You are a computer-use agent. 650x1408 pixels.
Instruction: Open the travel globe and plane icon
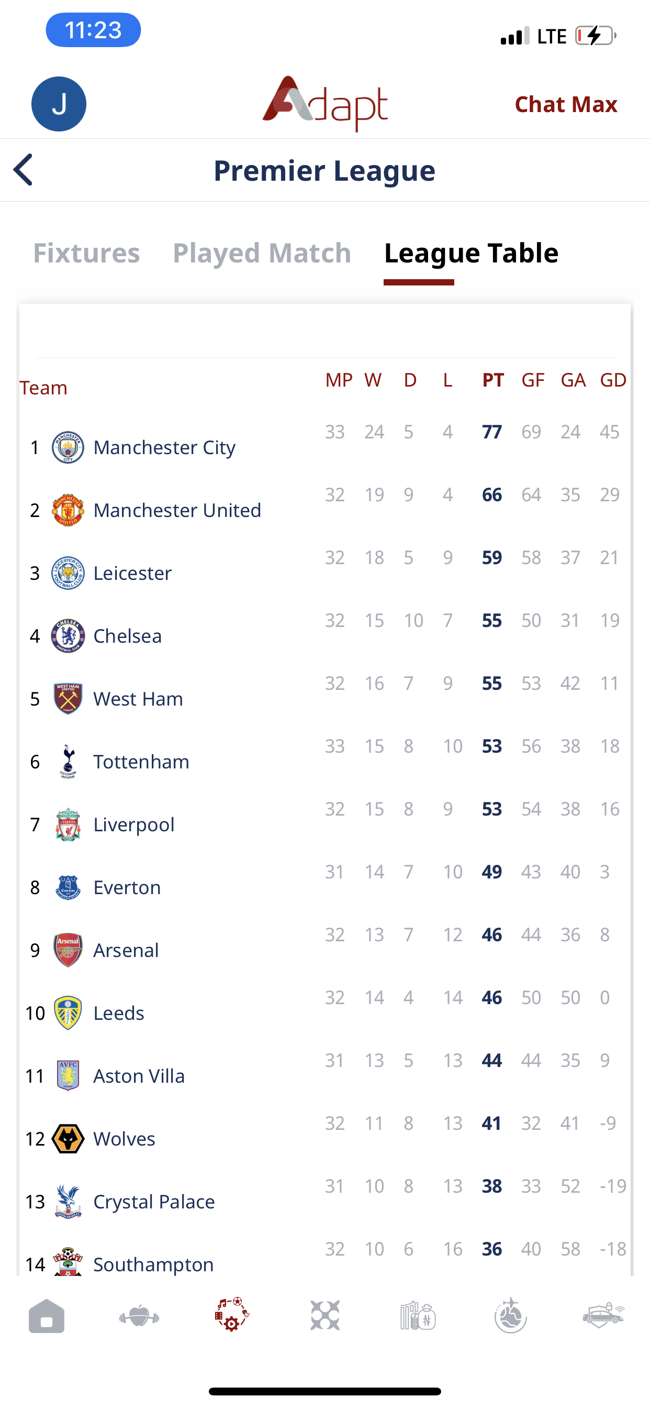(510, 1315)
